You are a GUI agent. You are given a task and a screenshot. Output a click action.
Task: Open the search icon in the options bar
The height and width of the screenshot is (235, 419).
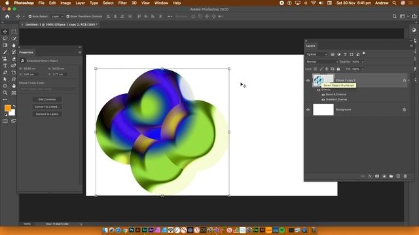tap(394, 16)
